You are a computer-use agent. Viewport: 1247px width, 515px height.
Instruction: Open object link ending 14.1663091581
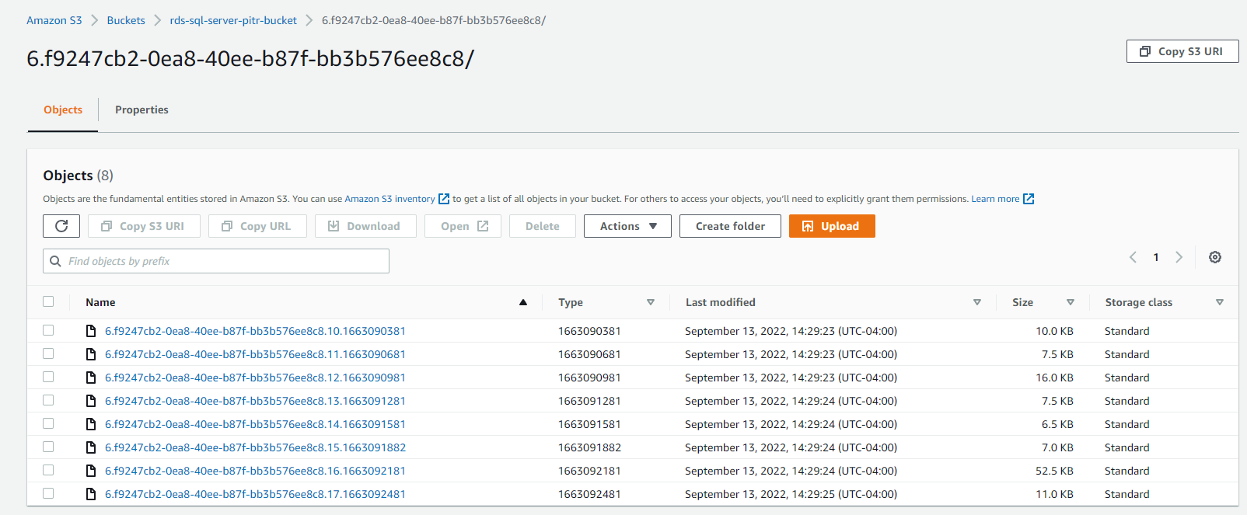coord(255,424)
